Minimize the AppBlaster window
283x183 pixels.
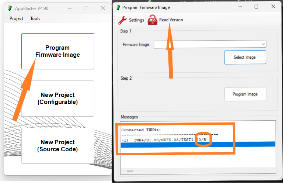click(70, 8)
